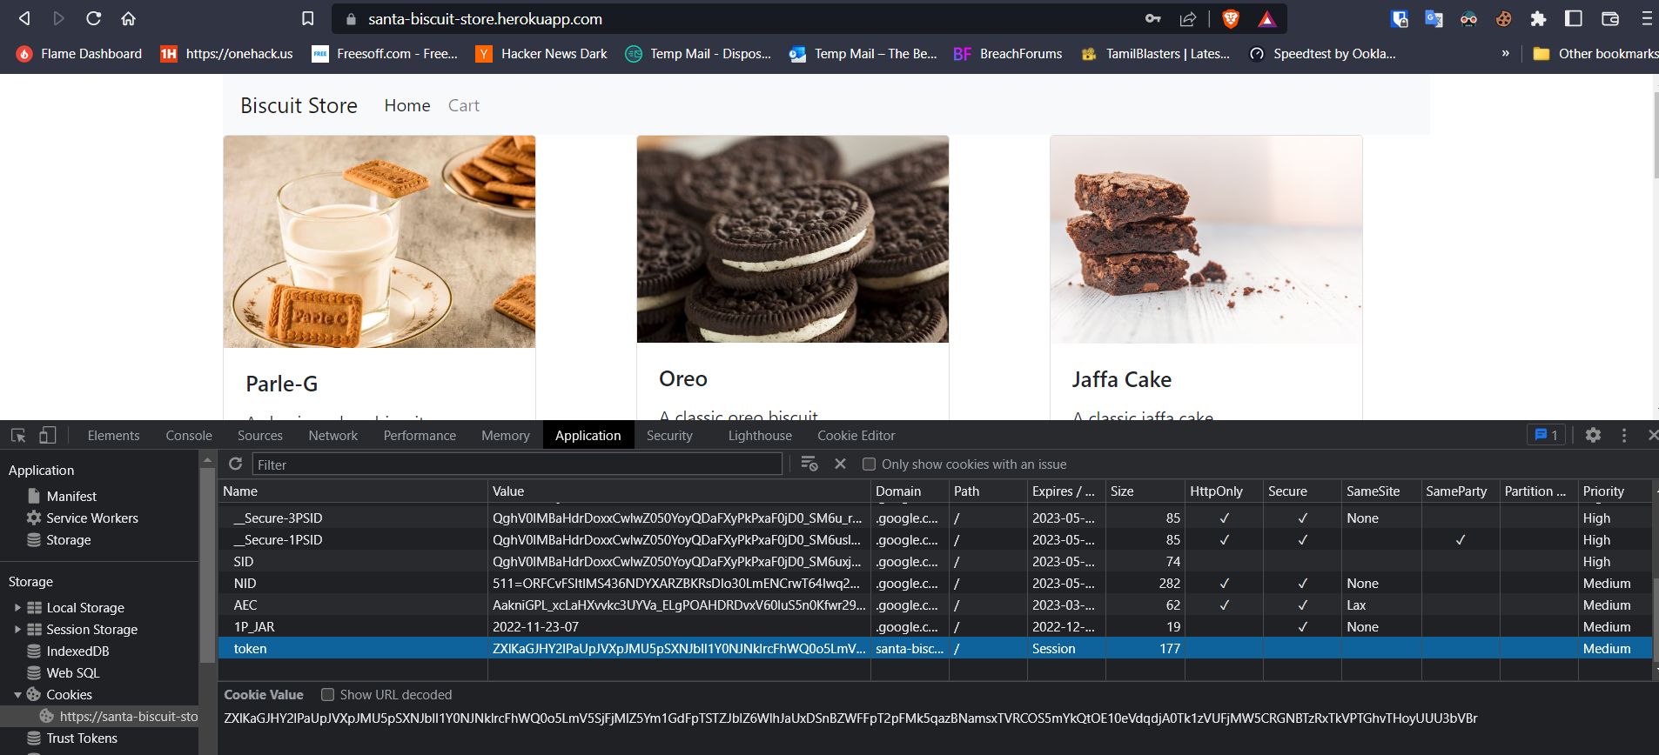Click the Biscuit Store brand link
Viewport: 1659px width, 755px height.
coord(299,105)
